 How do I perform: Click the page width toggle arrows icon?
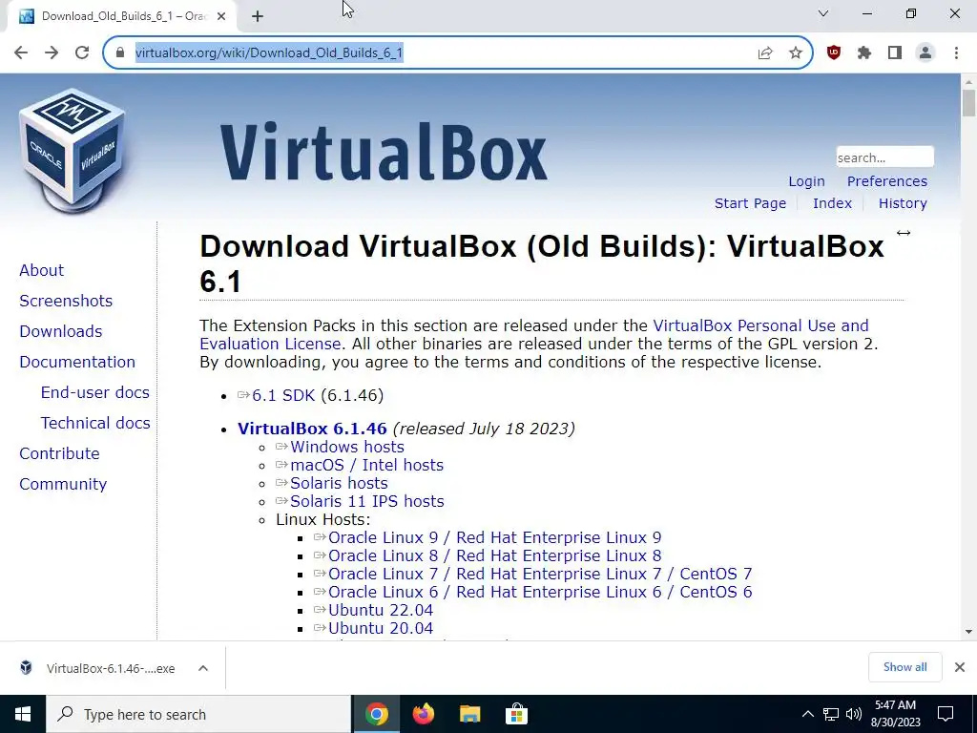(x=904, y=233)
